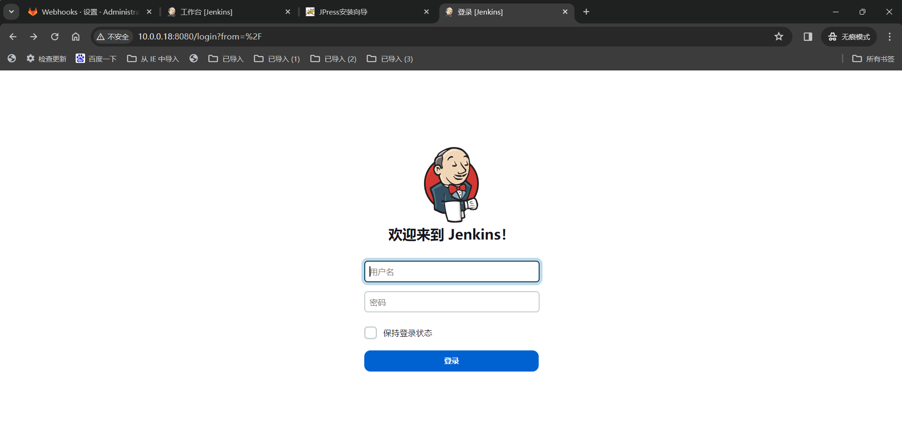This screenshot has height=442, width=902.
Task: Open the tab search dropdown arrow
Action: coord(11,12)
